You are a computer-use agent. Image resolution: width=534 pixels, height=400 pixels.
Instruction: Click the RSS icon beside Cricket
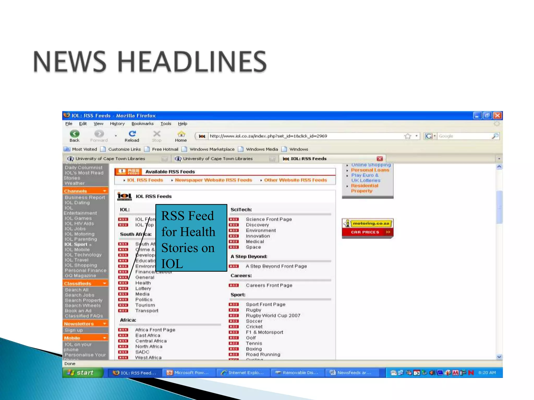234,327
